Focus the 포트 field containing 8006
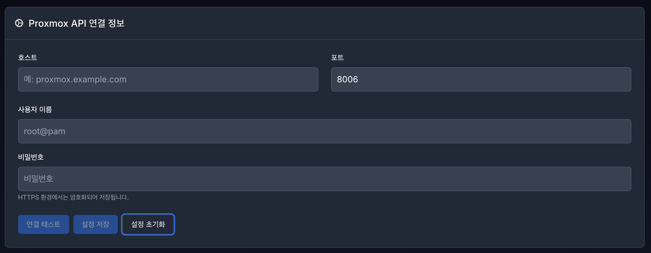The width and height of the screenshot is (651, 253). pos(481,79)
